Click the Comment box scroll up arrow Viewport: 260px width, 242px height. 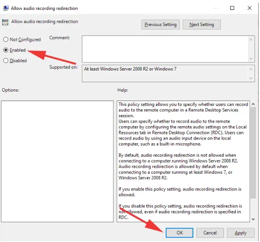251,40
